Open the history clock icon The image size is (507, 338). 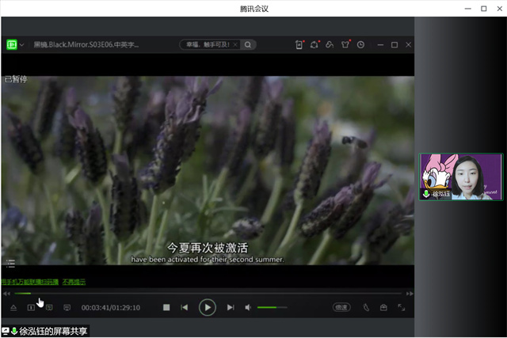point(360,45)
